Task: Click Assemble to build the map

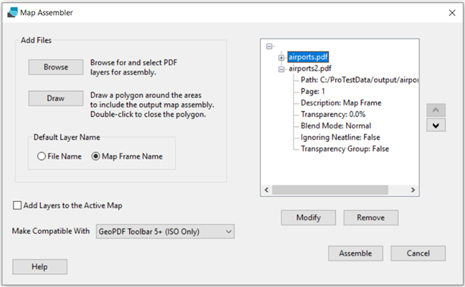Action: 356,253
